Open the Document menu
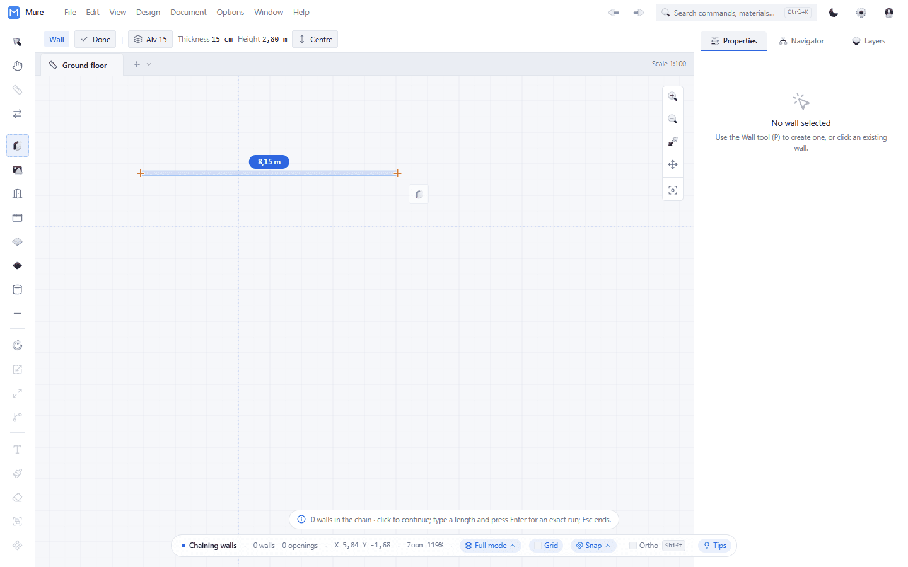The width and height of the screenshot is (908, 567). coord(189,13)
